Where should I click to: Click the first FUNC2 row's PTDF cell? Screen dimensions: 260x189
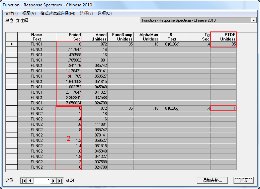tap(224, 108)
